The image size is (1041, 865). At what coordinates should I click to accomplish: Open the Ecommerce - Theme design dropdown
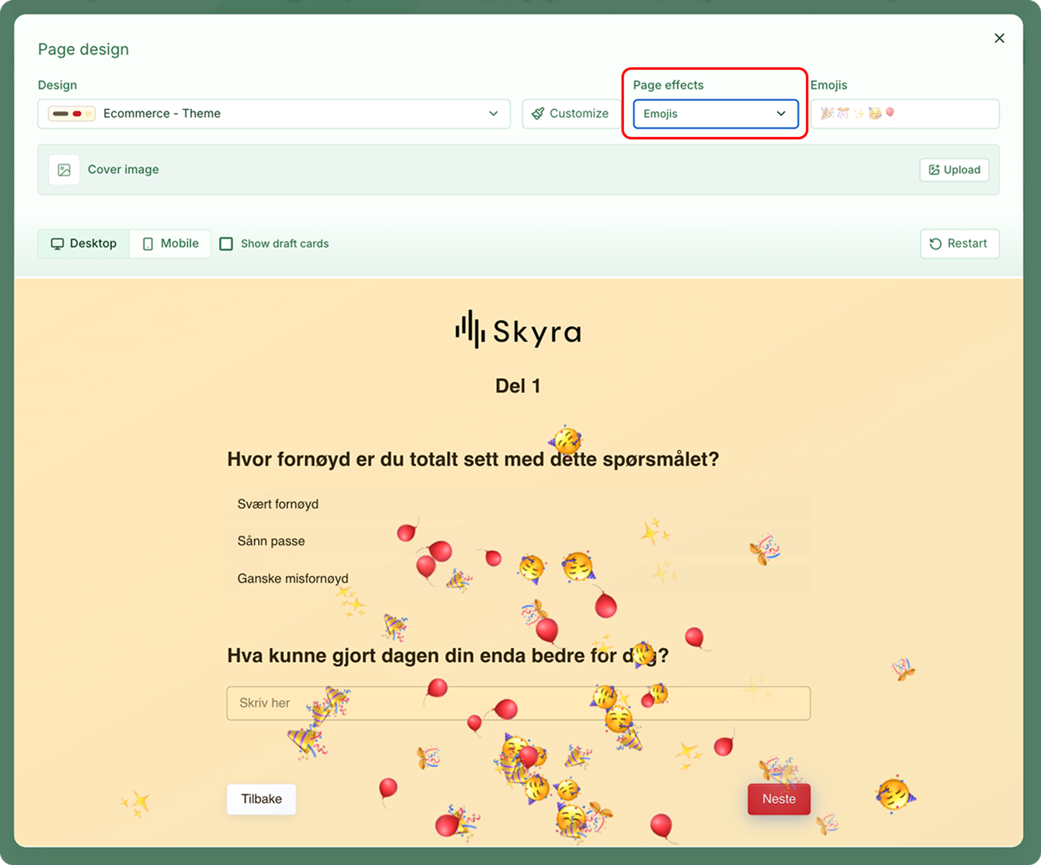point(274,114)
